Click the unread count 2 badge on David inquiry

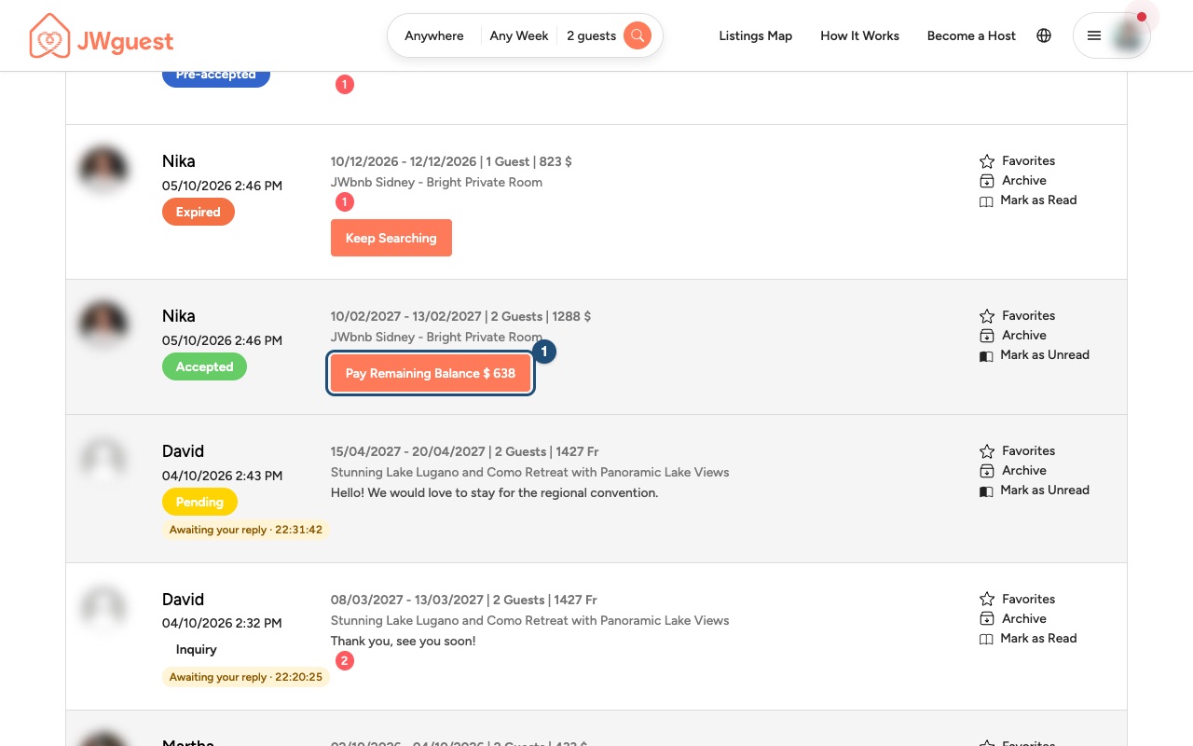coord(345,661)
